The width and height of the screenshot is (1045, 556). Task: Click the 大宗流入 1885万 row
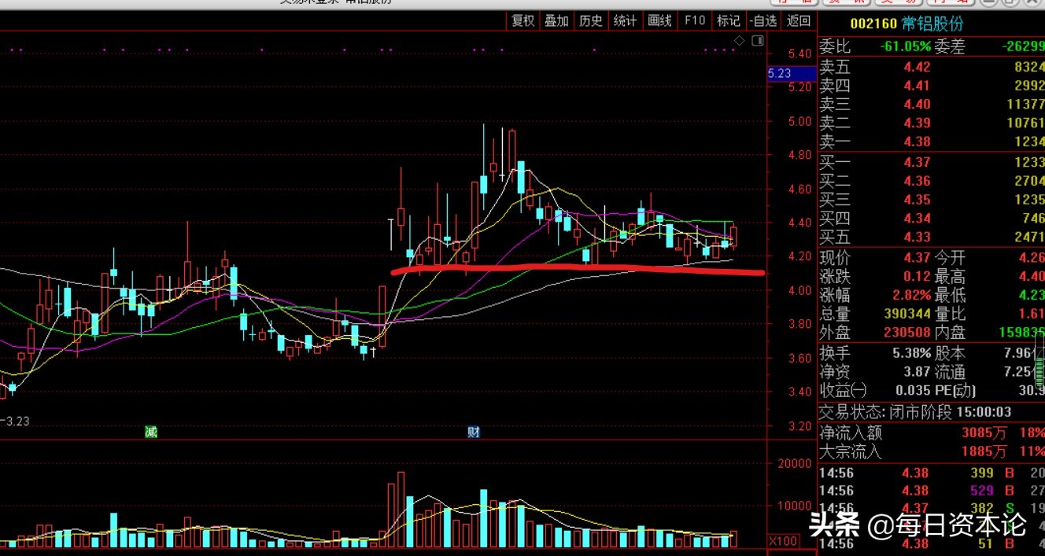(x=932, y=452)
